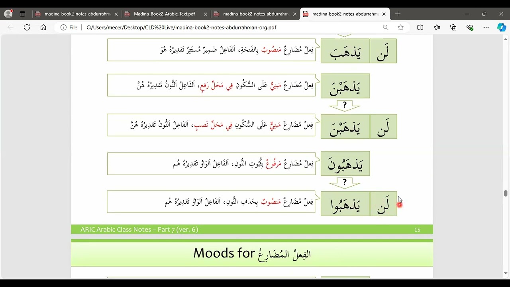
Task: Click the لَن box in top row
Action: tap(383, 51)
